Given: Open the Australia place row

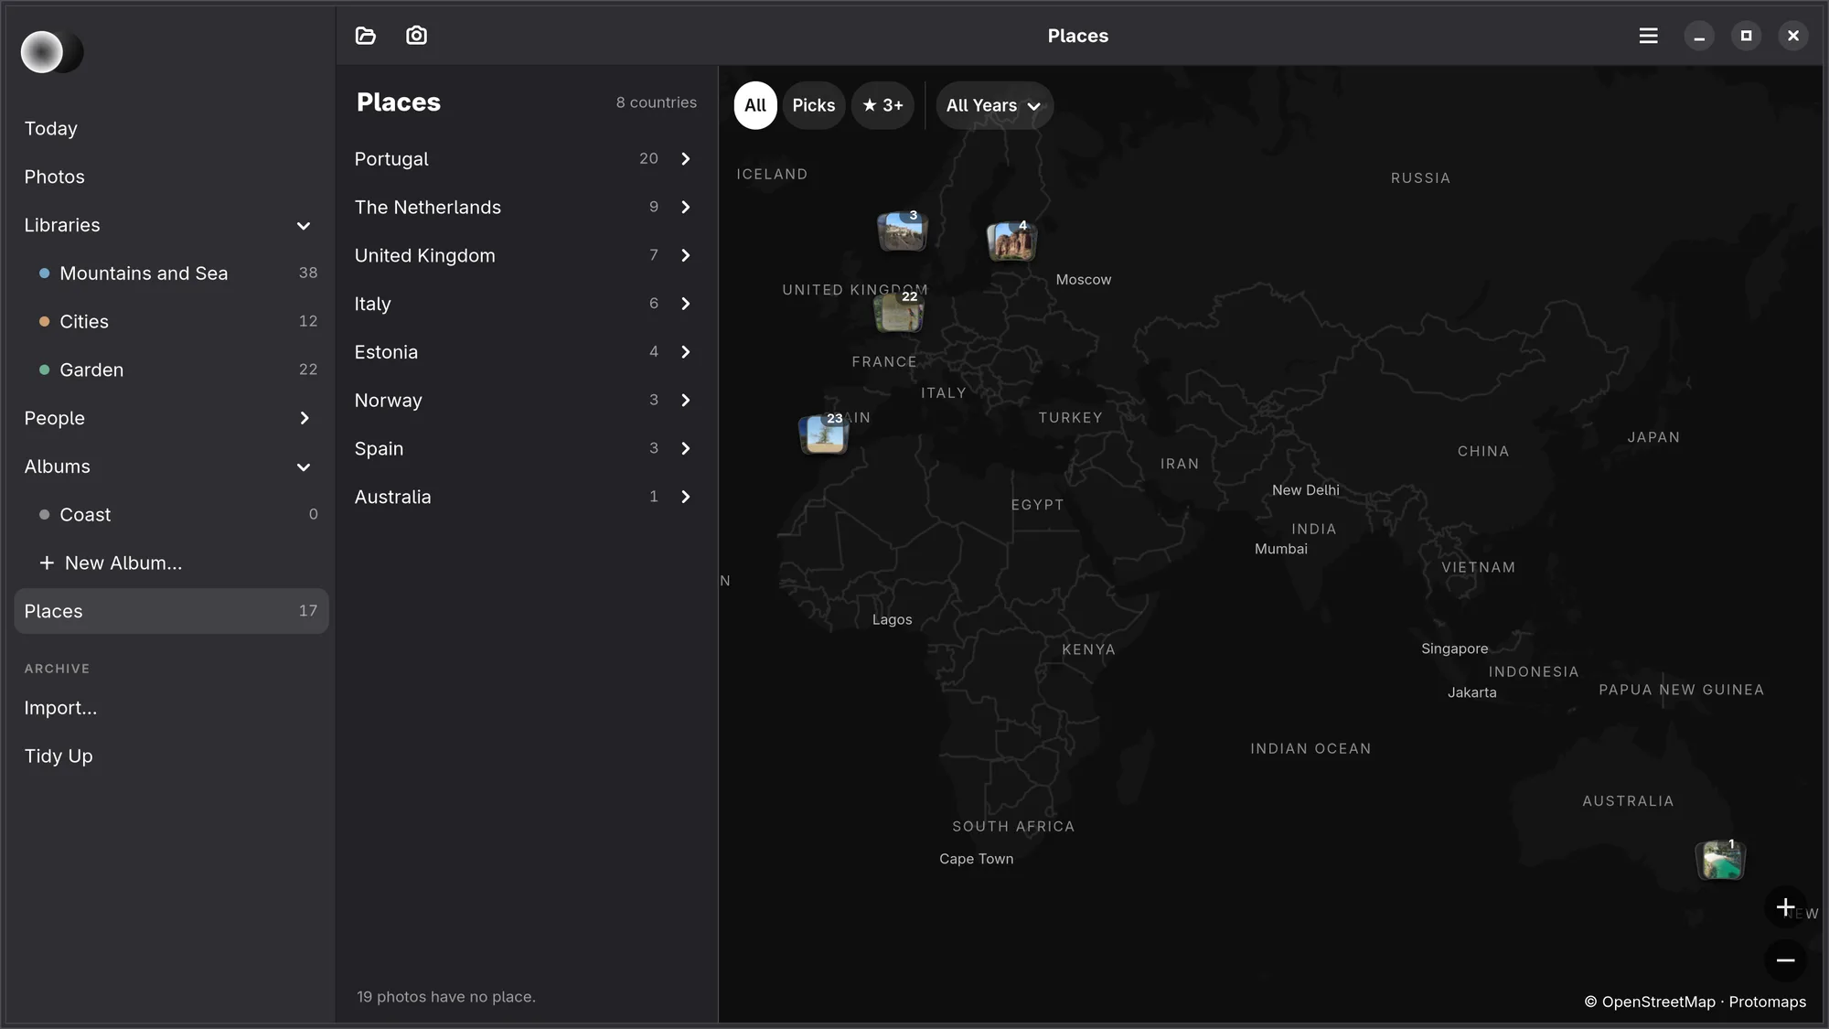Looking at the screenshot, I should [x=526, y=498].
